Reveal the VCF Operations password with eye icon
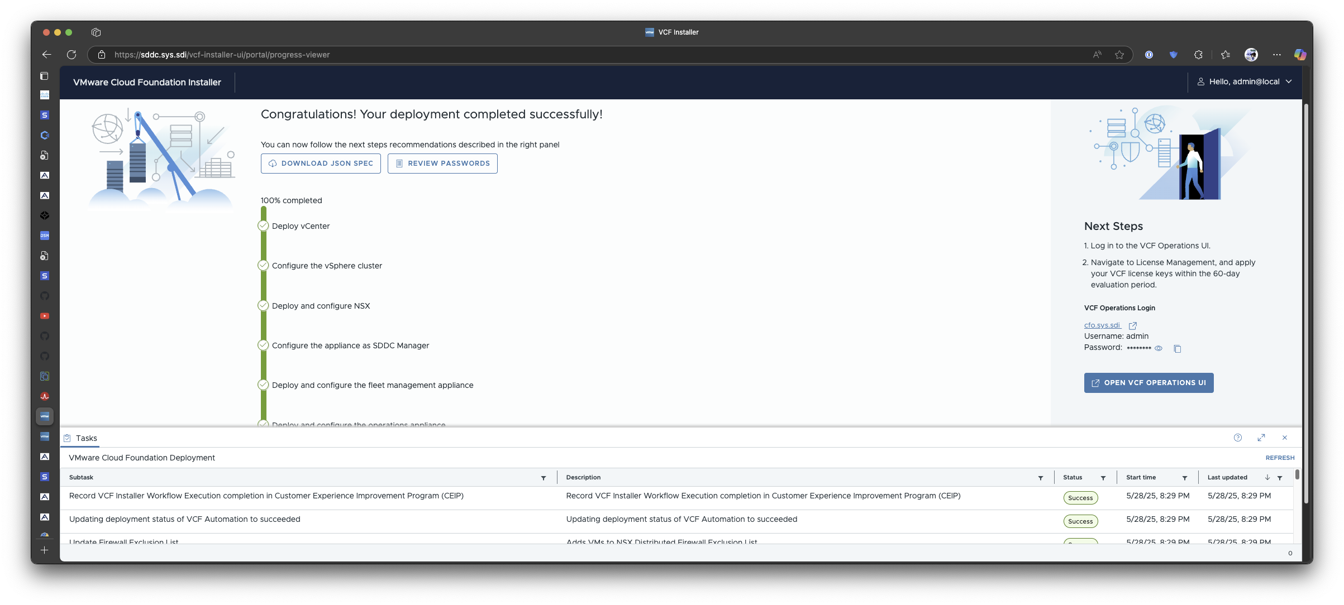The image size is (1344, 605). click(1159, 348)
